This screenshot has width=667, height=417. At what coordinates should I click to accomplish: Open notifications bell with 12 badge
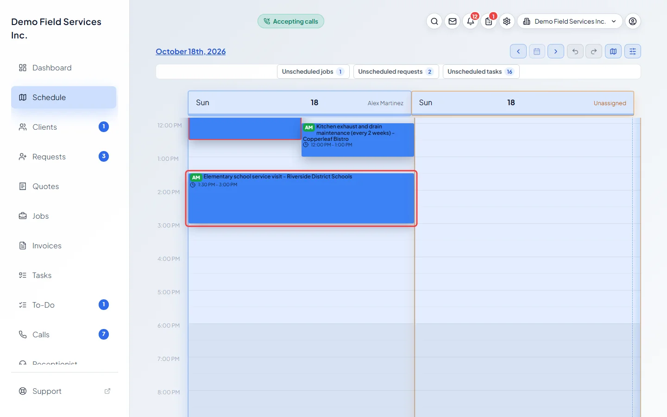[471, 21]
